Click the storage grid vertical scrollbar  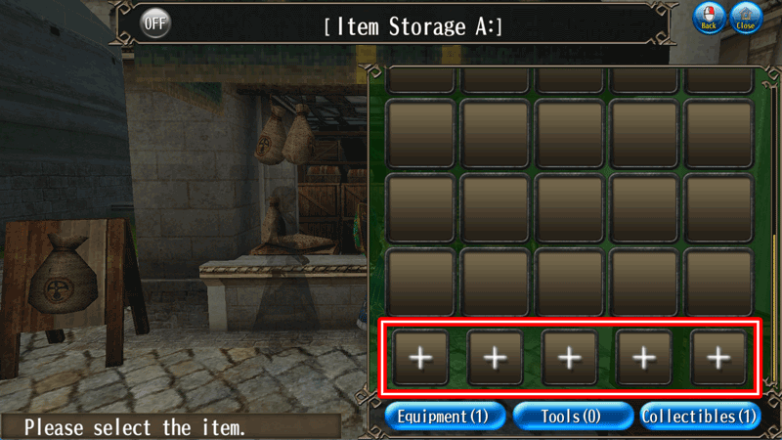773,235
